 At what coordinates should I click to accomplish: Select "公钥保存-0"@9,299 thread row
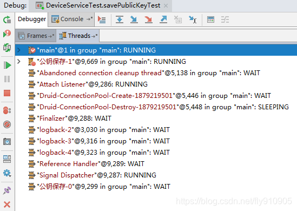point(156,187)
